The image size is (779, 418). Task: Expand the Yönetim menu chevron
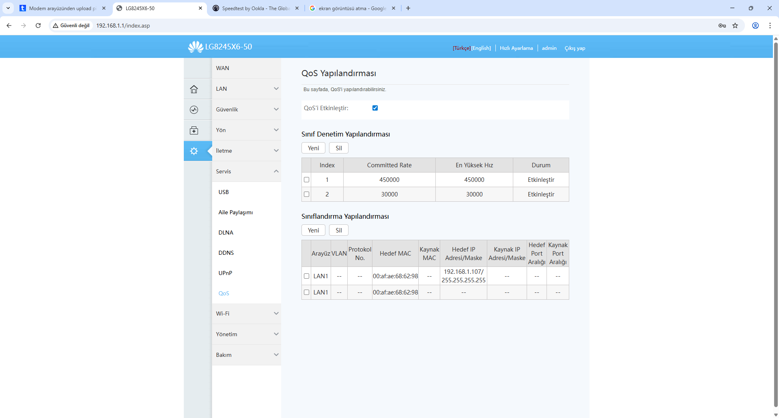pos(276,334)
